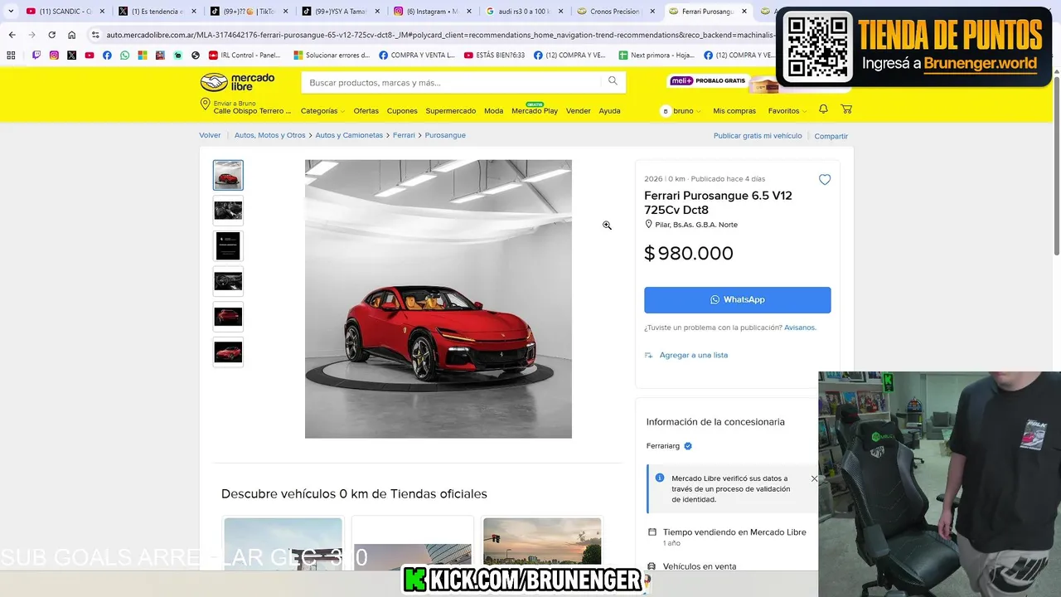The height and width of the screenshot is (597, 1061).
Task: Open the Next primora - Hoja bookmark
Action: [656, 56]
